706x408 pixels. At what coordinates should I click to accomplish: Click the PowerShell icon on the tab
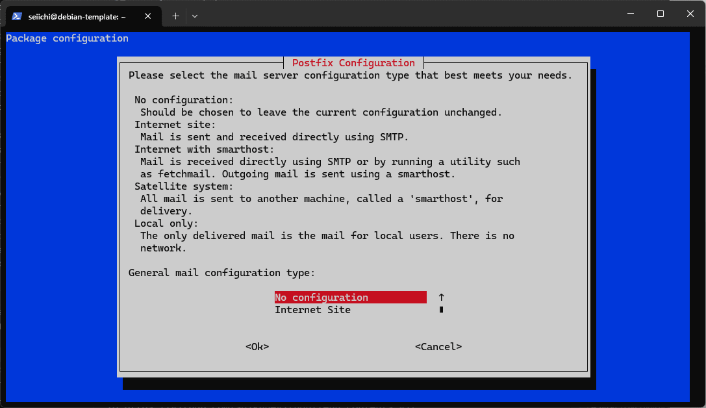pyautogui.click(x=17, y=16)
